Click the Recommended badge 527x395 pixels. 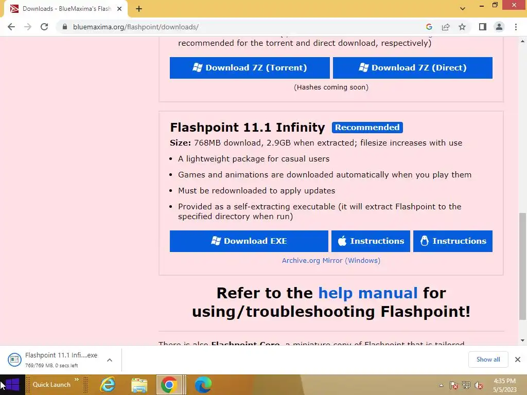[367, 128]
